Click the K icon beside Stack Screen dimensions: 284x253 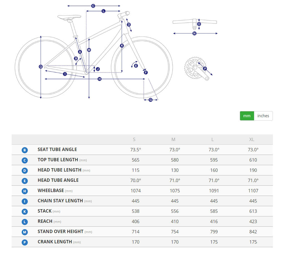point(25,212)
